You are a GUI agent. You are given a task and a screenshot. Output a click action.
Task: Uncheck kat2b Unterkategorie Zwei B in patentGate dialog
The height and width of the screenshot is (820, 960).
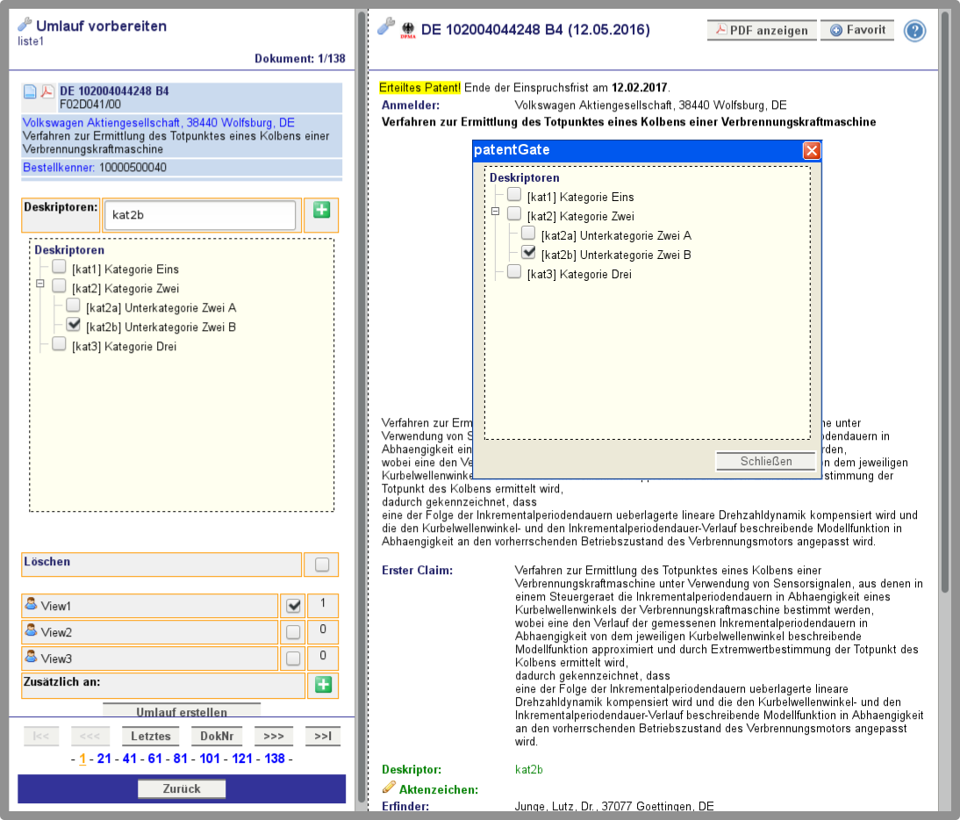[x=527, y=252]
